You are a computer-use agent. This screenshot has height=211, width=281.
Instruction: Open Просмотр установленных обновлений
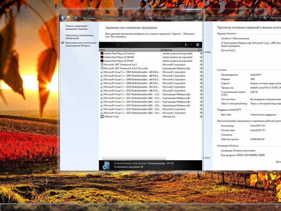coord(80,37)
